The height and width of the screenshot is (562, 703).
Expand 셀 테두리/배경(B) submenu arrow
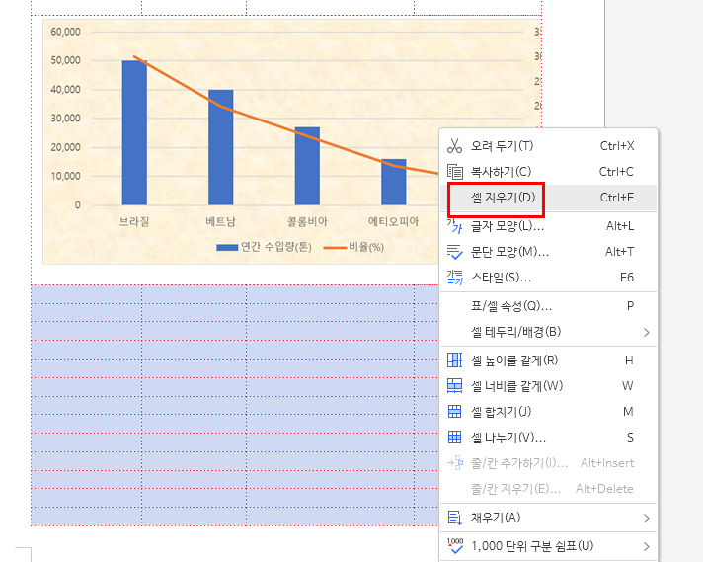point(646,332)
